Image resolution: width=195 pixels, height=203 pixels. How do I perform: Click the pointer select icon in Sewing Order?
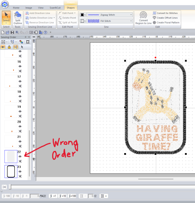coord(22,47)
